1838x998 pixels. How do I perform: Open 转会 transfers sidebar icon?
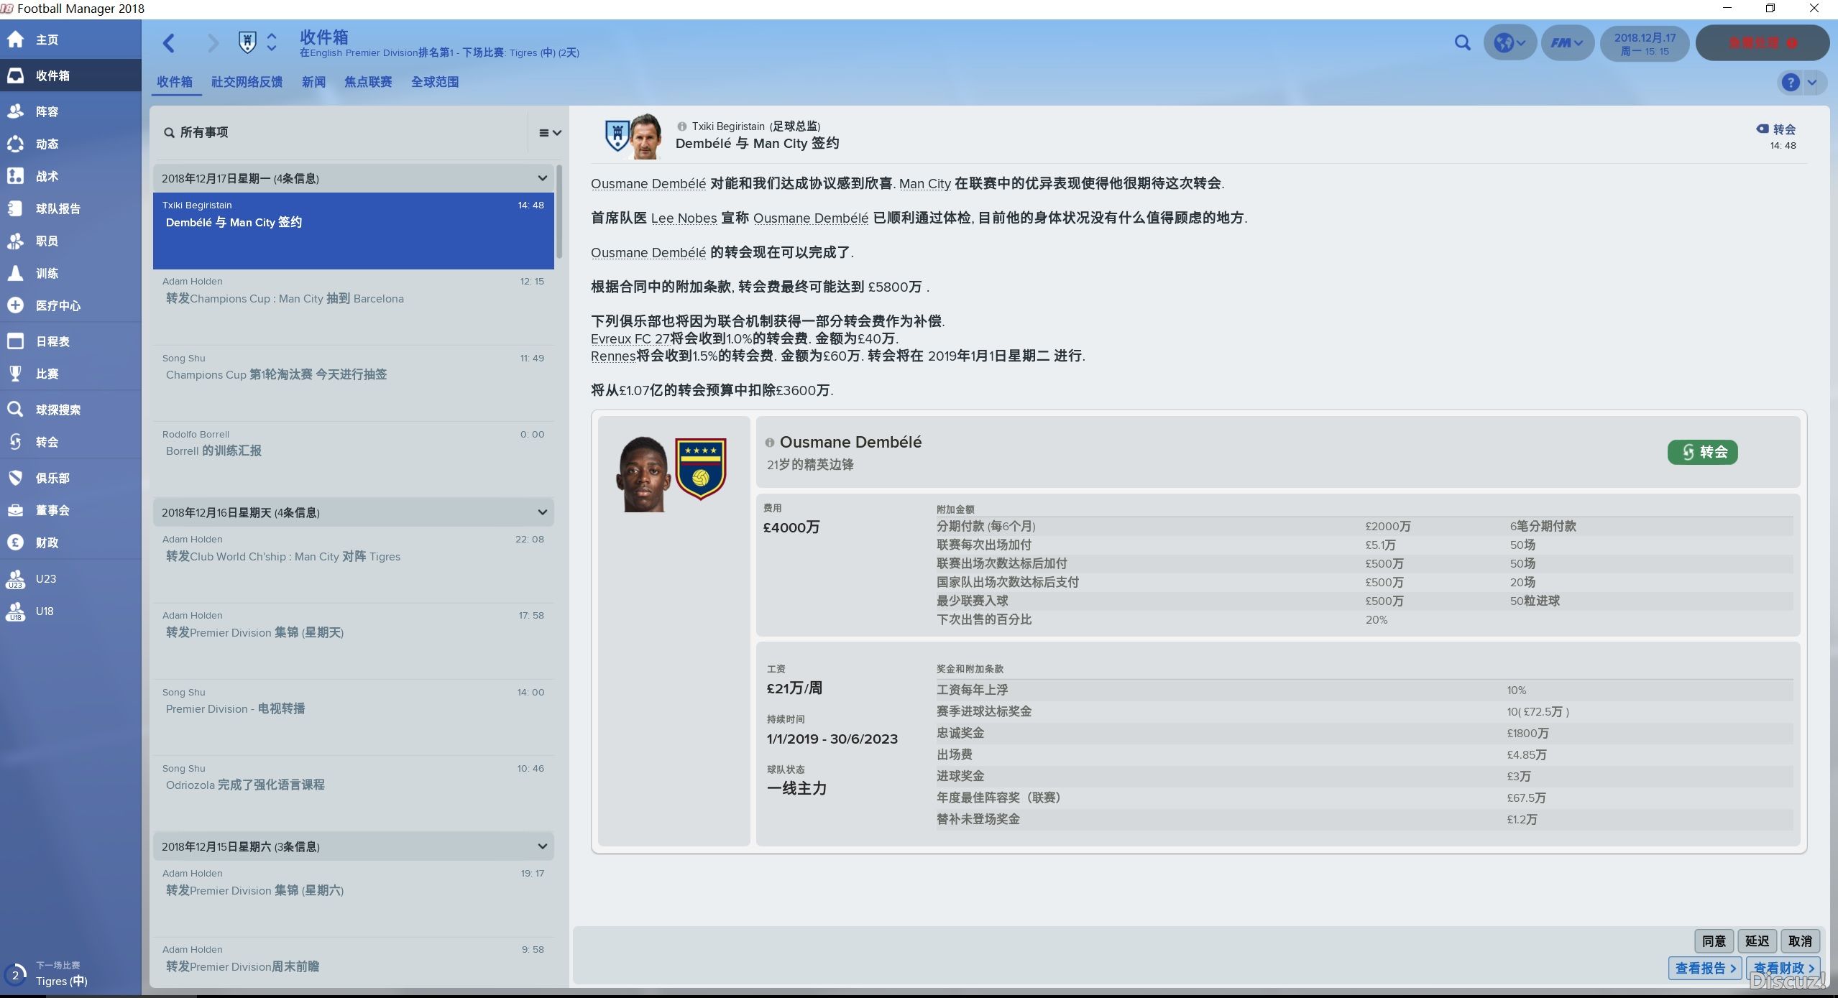16,442
